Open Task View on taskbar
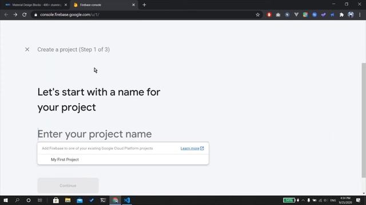Image resolution: width=366 pixels, height=205 pixels. (40, 200)
